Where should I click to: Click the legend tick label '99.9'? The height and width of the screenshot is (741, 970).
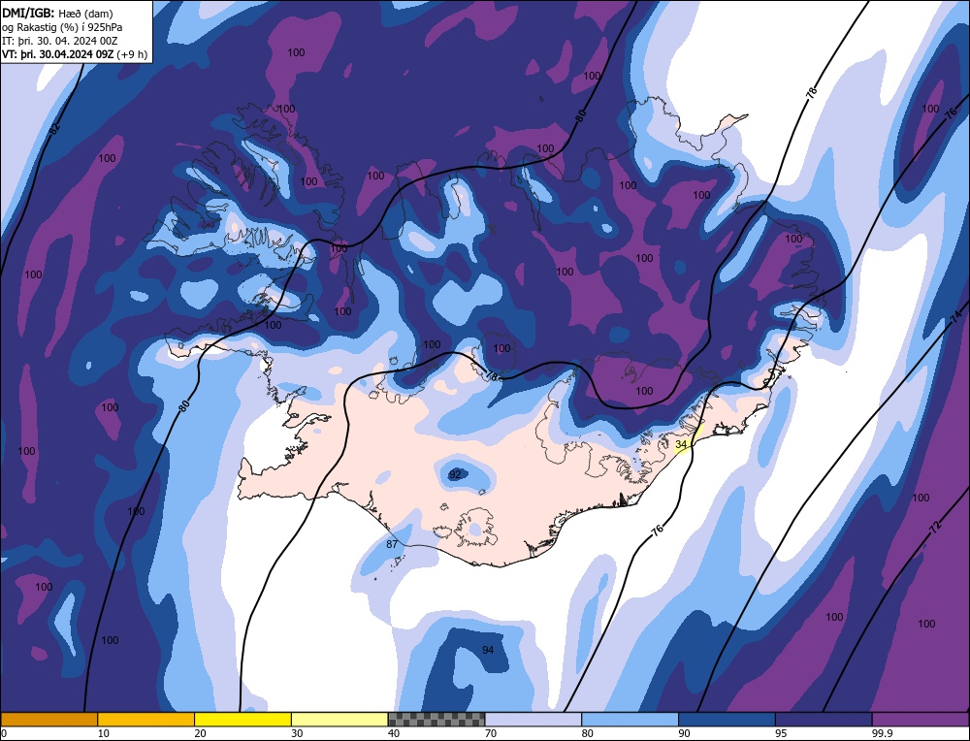881,733
